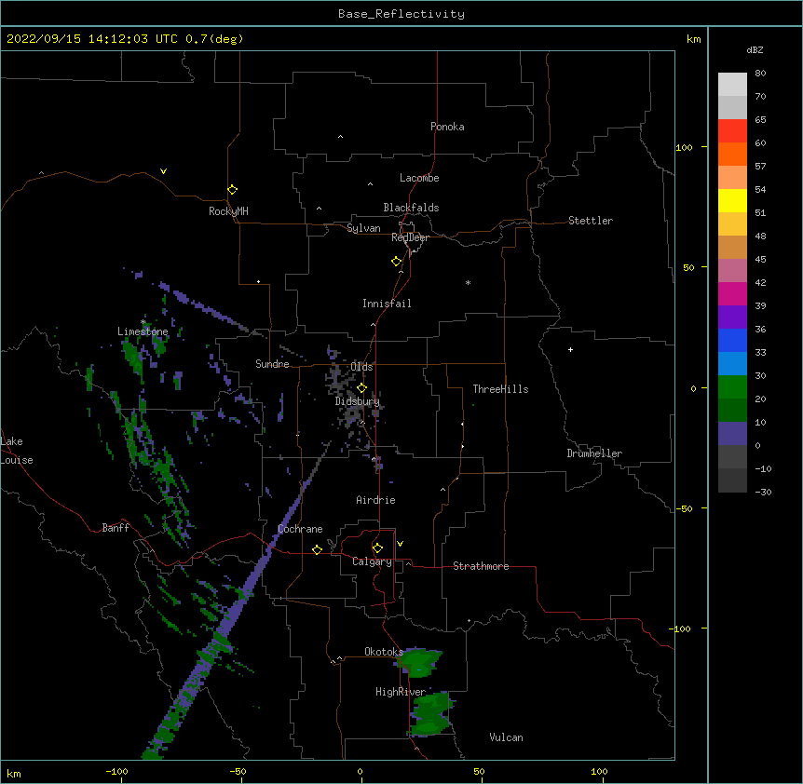Viewport: 803px width, 784px height.
Task: Click the green radar echo southeast of HighRiver
Action: (x=431, y=713)
